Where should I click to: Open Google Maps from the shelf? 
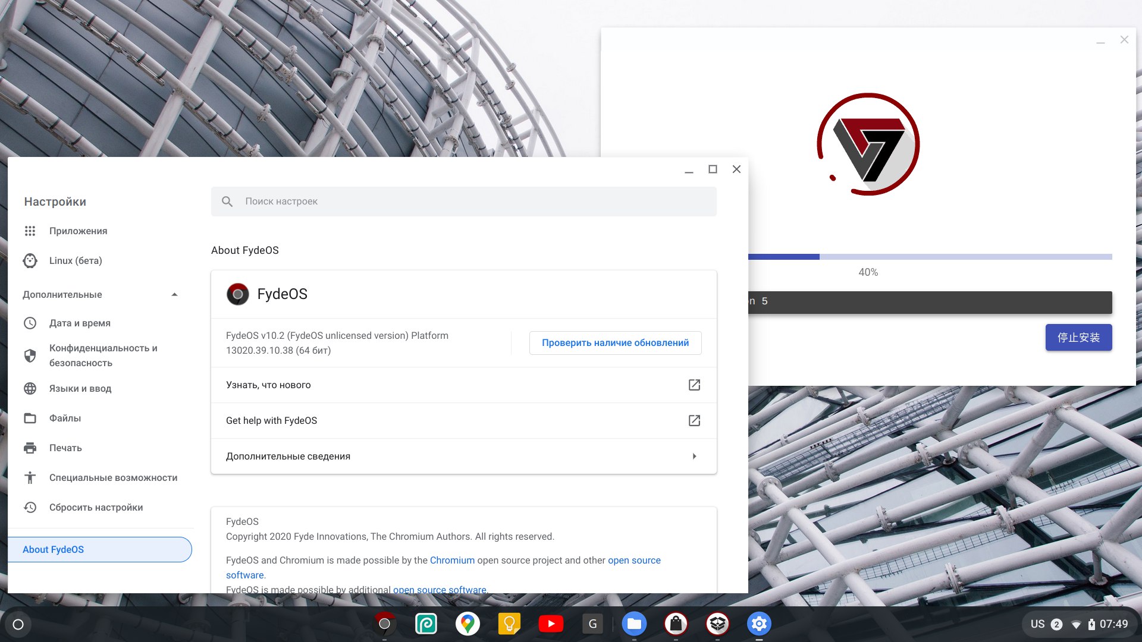[x=468, y=624]
